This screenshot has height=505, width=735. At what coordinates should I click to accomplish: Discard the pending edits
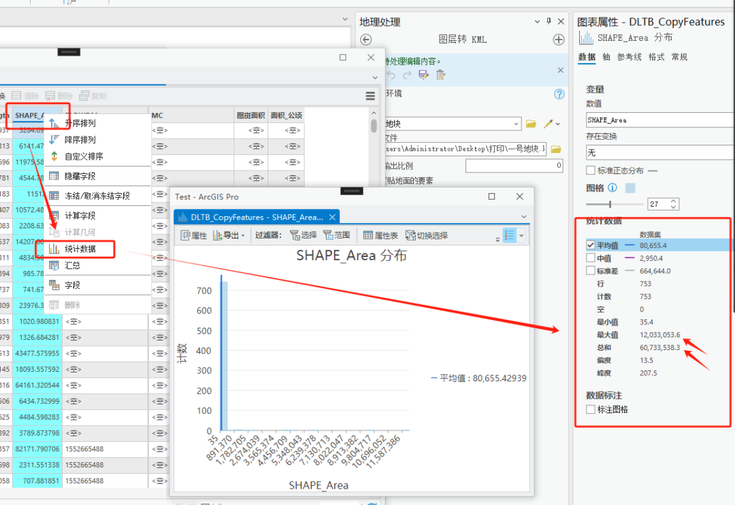pyautogui.click(x=440, y=75)
